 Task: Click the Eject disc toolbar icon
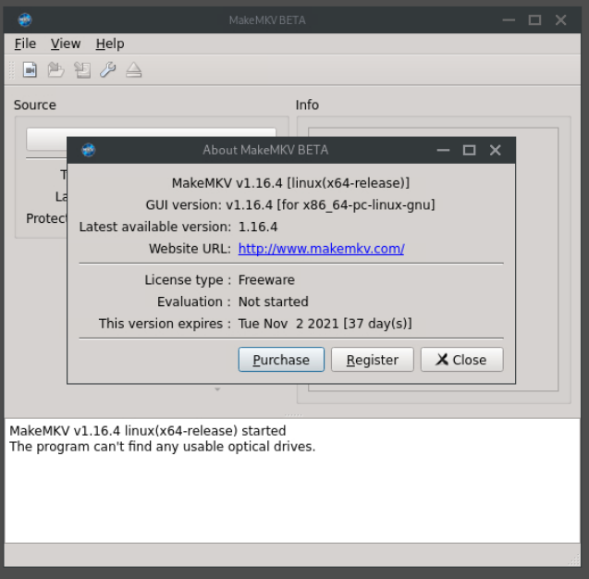[134, 70]
